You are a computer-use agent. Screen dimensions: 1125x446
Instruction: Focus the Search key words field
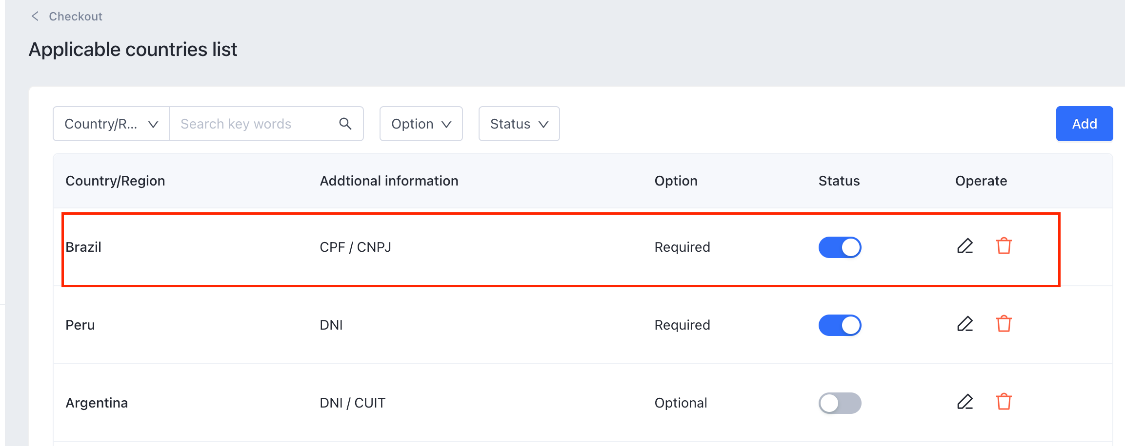(x=254, y=124)
